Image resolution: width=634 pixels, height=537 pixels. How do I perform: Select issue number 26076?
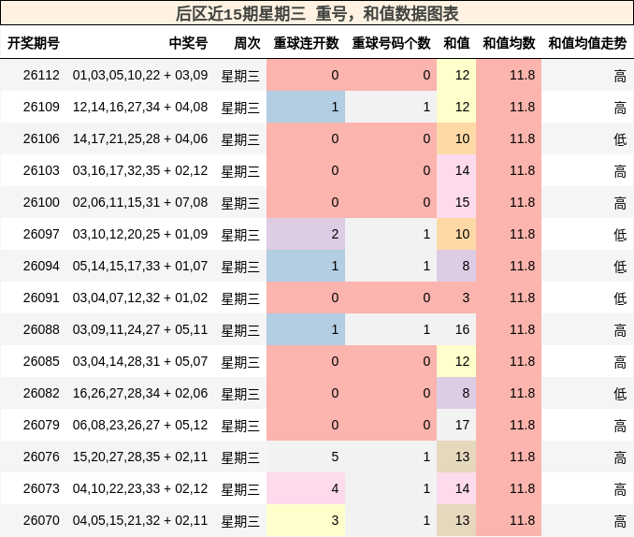tap(41, 457)
